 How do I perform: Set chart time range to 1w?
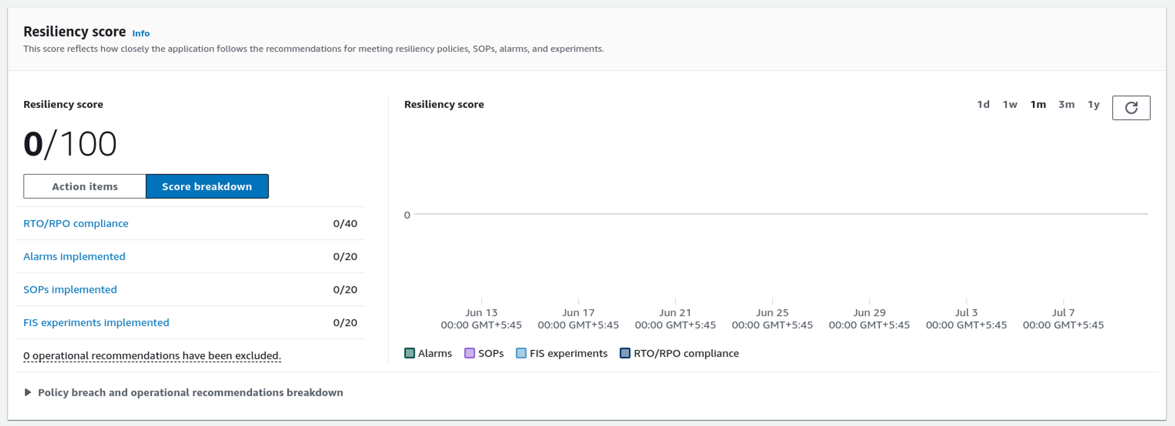pyautogui.click(x=1009, y=104)
